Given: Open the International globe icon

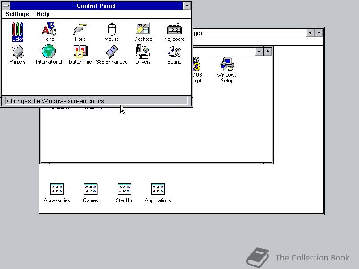Looking at the screenshot, I should coord(49,54).
